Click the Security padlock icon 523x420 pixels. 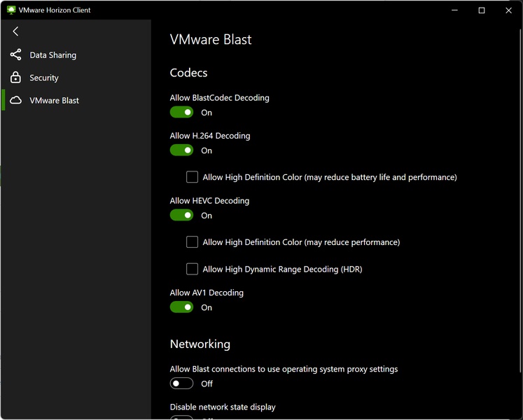click(15, 78)
